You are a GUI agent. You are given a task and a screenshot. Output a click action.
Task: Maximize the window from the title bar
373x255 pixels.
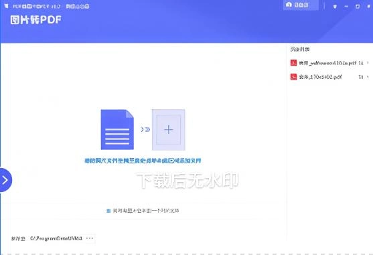(x=358, y=7)
